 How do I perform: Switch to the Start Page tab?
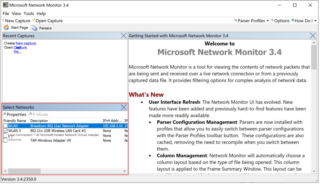16,28
